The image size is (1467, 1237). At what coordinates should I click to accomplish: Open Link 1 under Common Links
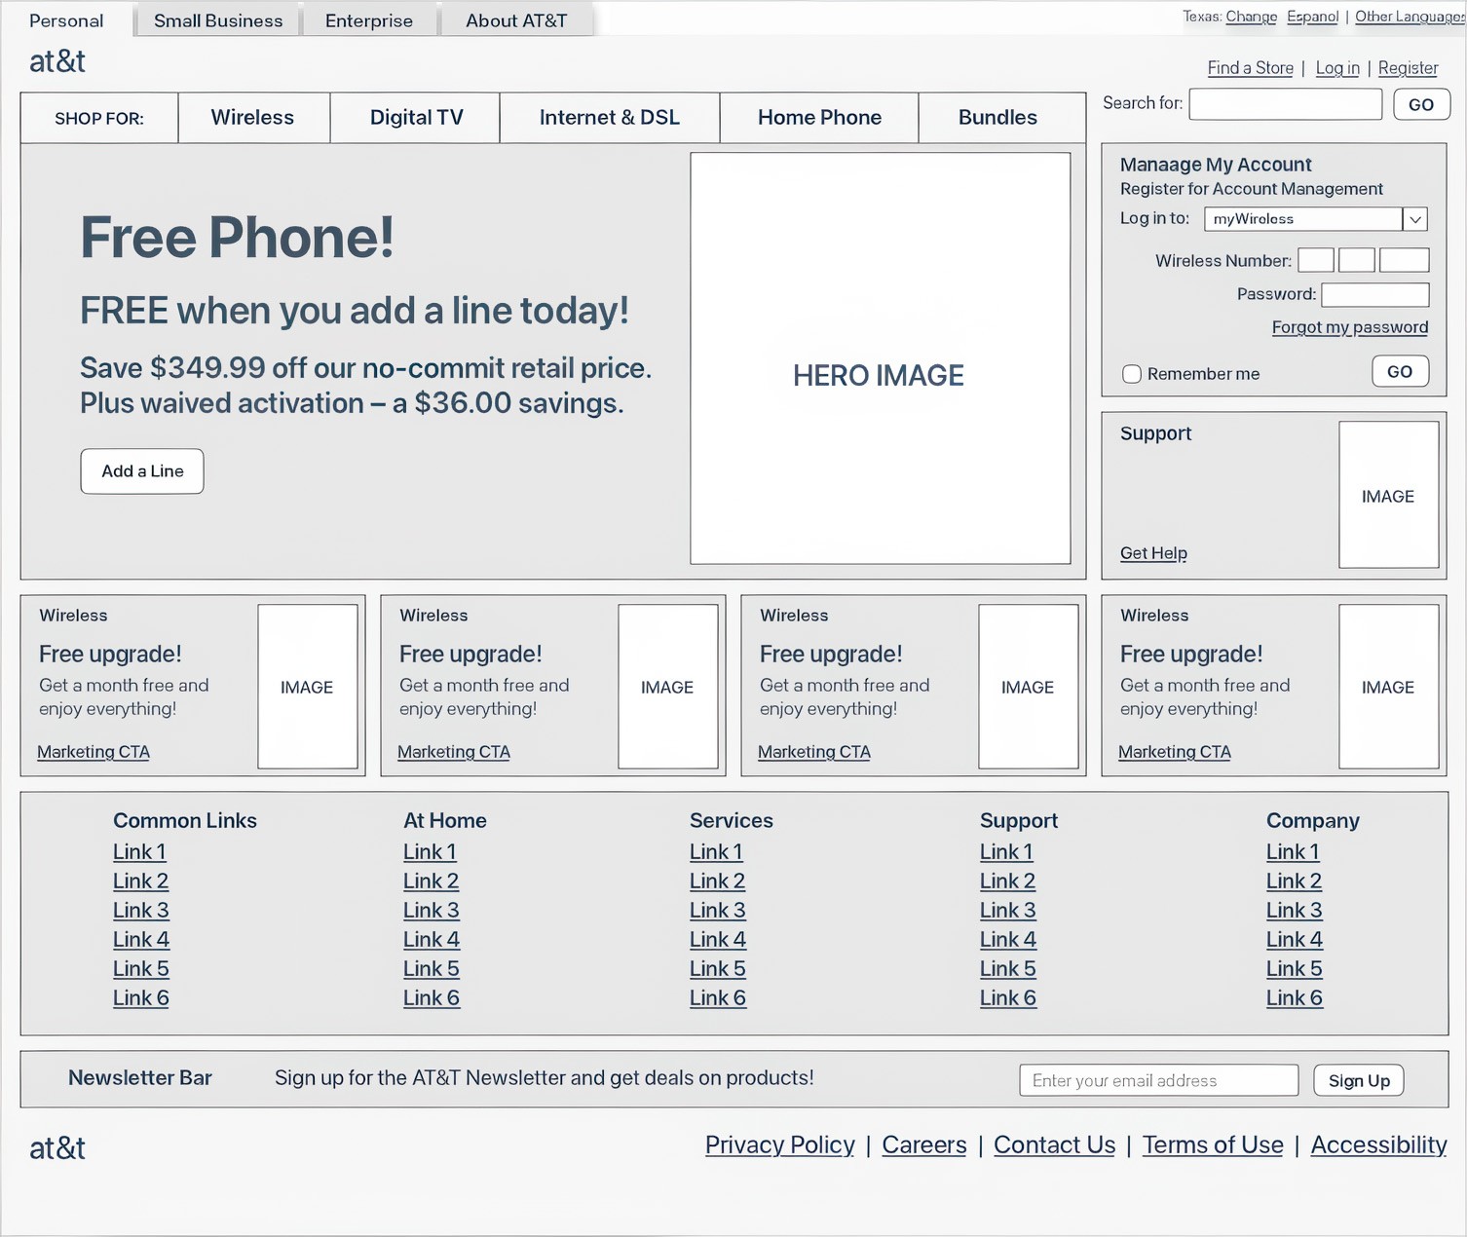pyautogui.click(x=139, y=852)
